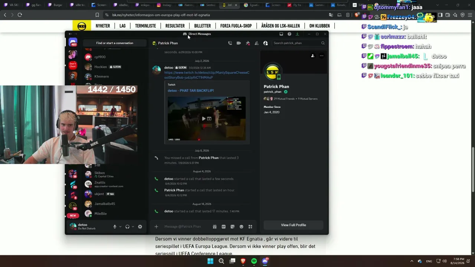Open the 'detoo - PHAT TAR BACKFLIP!' link
475x267 pixels.
[x=191, y=90]
